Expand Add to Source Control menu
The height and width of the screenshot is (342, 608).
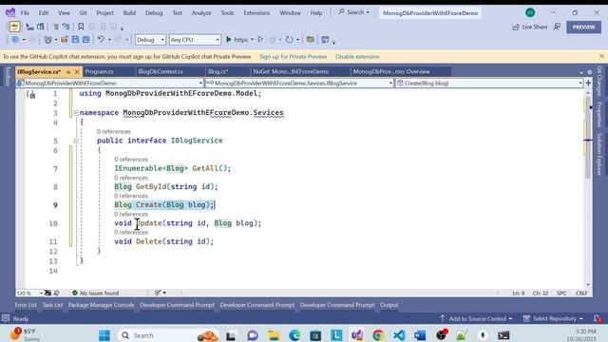[476, 319]
